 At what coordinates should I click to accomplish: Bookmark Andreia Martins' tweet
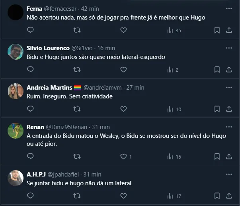[x=217, y=109]
